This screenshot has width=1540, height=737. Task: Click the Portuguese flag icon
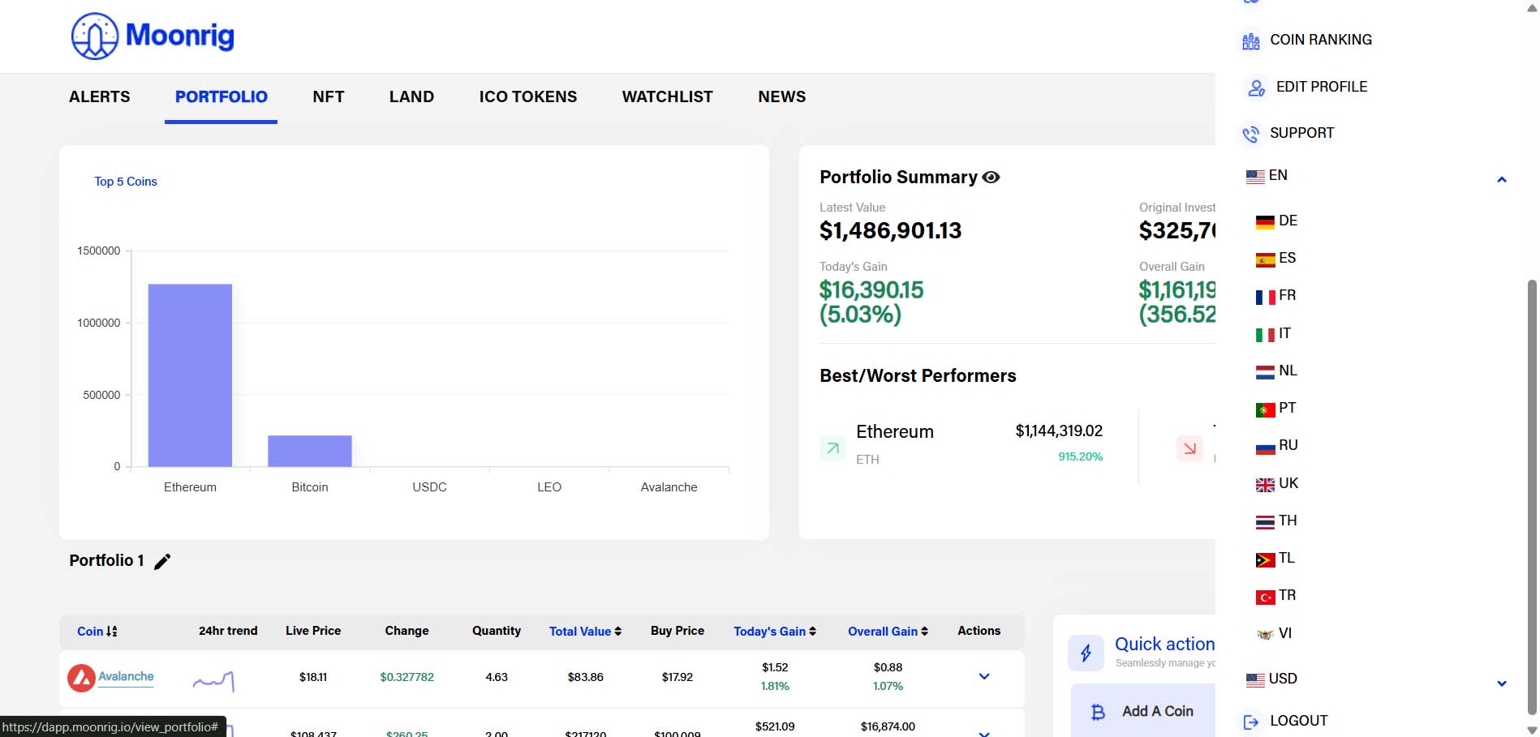pos(1265,410)
